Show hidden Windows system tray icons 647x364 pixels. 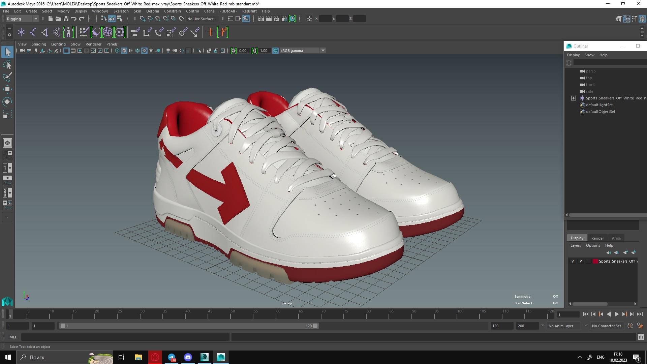click(x=580, y=357)
